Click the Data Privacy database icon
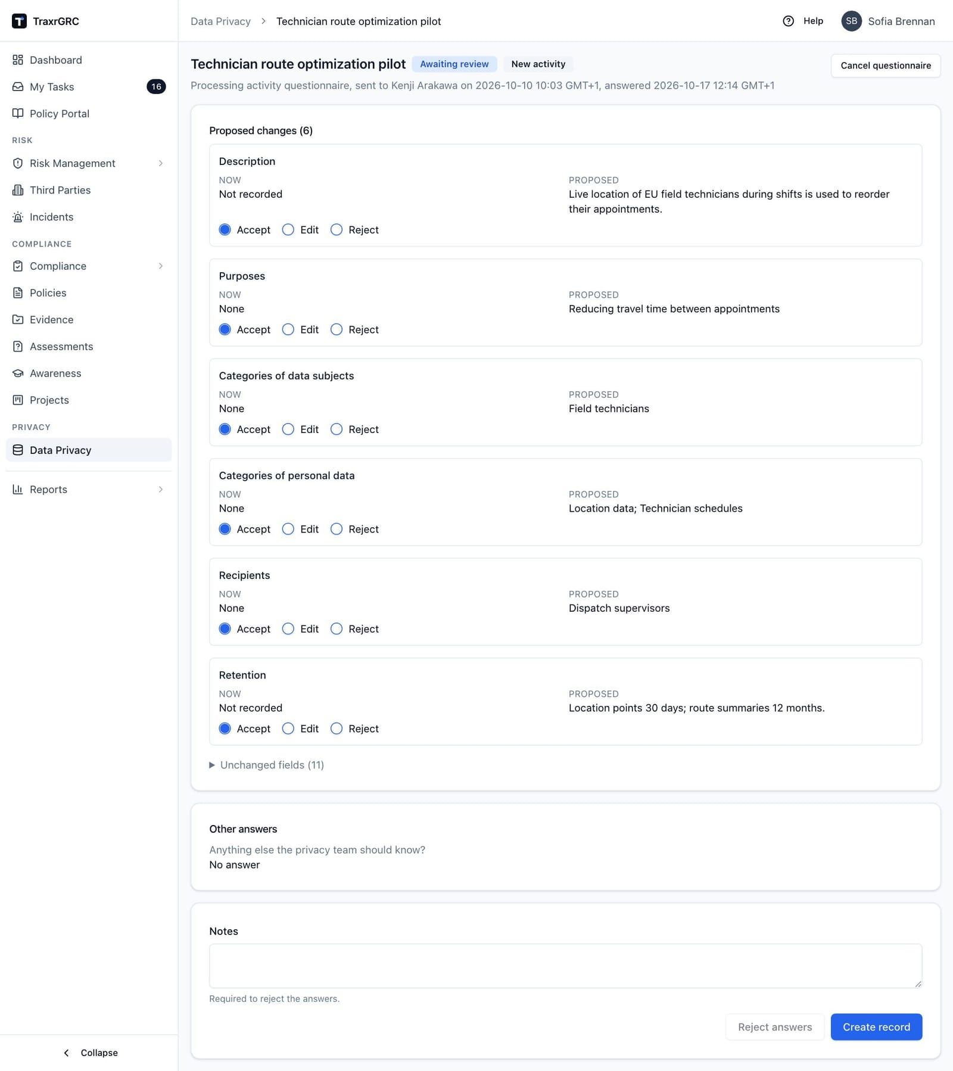Screen dimensions: 953x1071 (x=18, y=450)
